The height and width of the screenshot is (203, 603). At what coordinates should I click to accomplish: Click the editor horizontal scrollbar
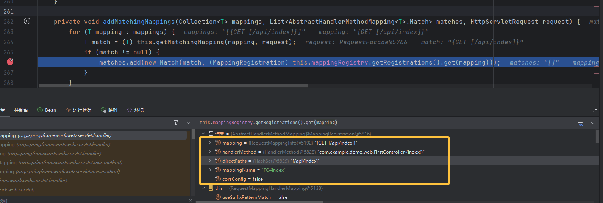point(173,86)
